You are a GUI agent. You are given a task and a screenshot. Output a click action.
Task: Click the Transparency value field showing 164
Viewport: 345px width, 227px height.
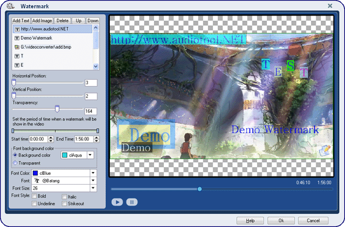tap(91, 111)
